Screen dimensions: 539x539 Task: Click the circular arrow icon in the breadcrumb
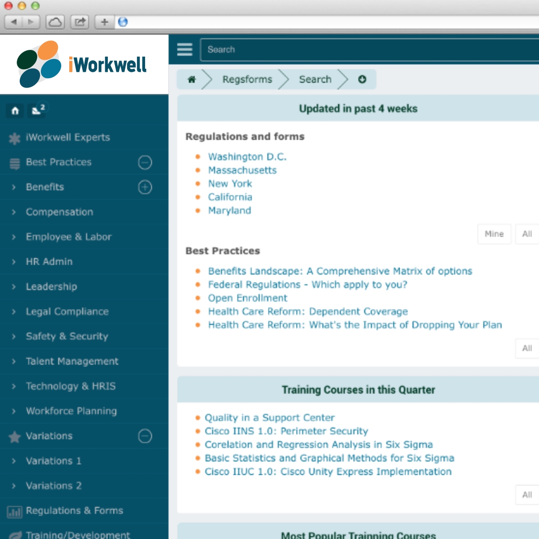click(362, 79)
